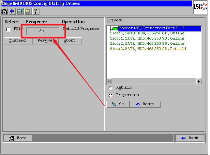Select the Slot: 0 Online drive

click(x=147, y=33)
